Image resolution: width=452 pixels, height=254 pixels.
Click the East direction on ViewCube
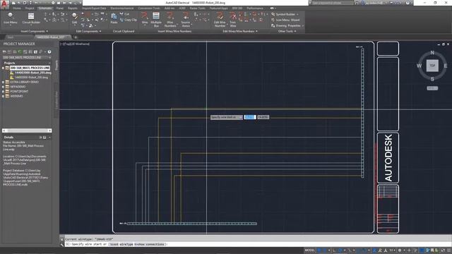point(446,66)
